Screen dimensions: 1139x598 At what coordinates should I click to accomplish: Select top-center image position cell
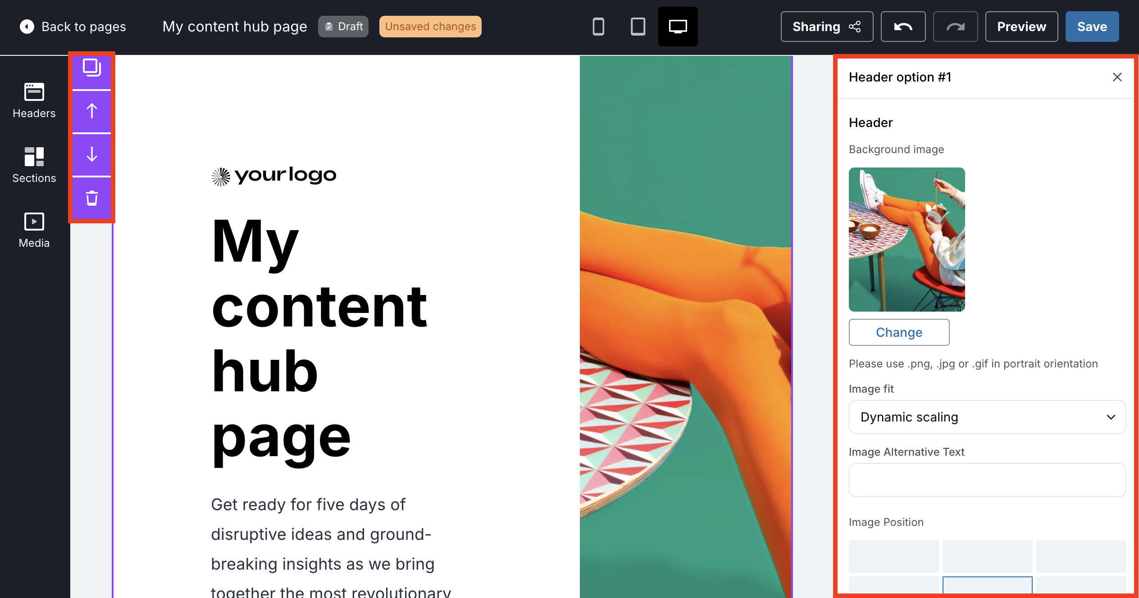click(987, 557)
